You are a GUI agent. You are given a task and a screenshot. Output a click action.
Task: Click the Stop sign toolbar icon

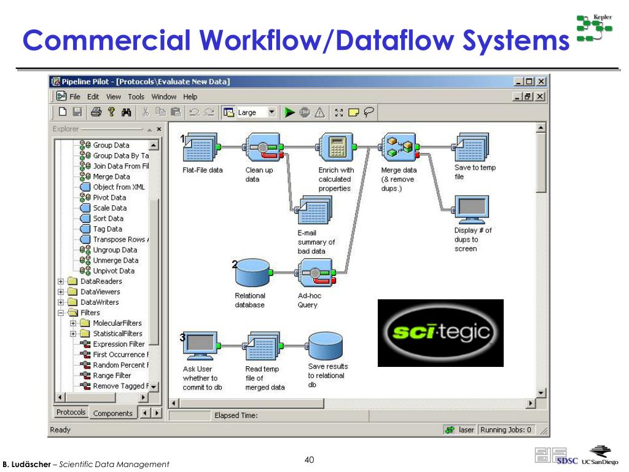(305, 112)
